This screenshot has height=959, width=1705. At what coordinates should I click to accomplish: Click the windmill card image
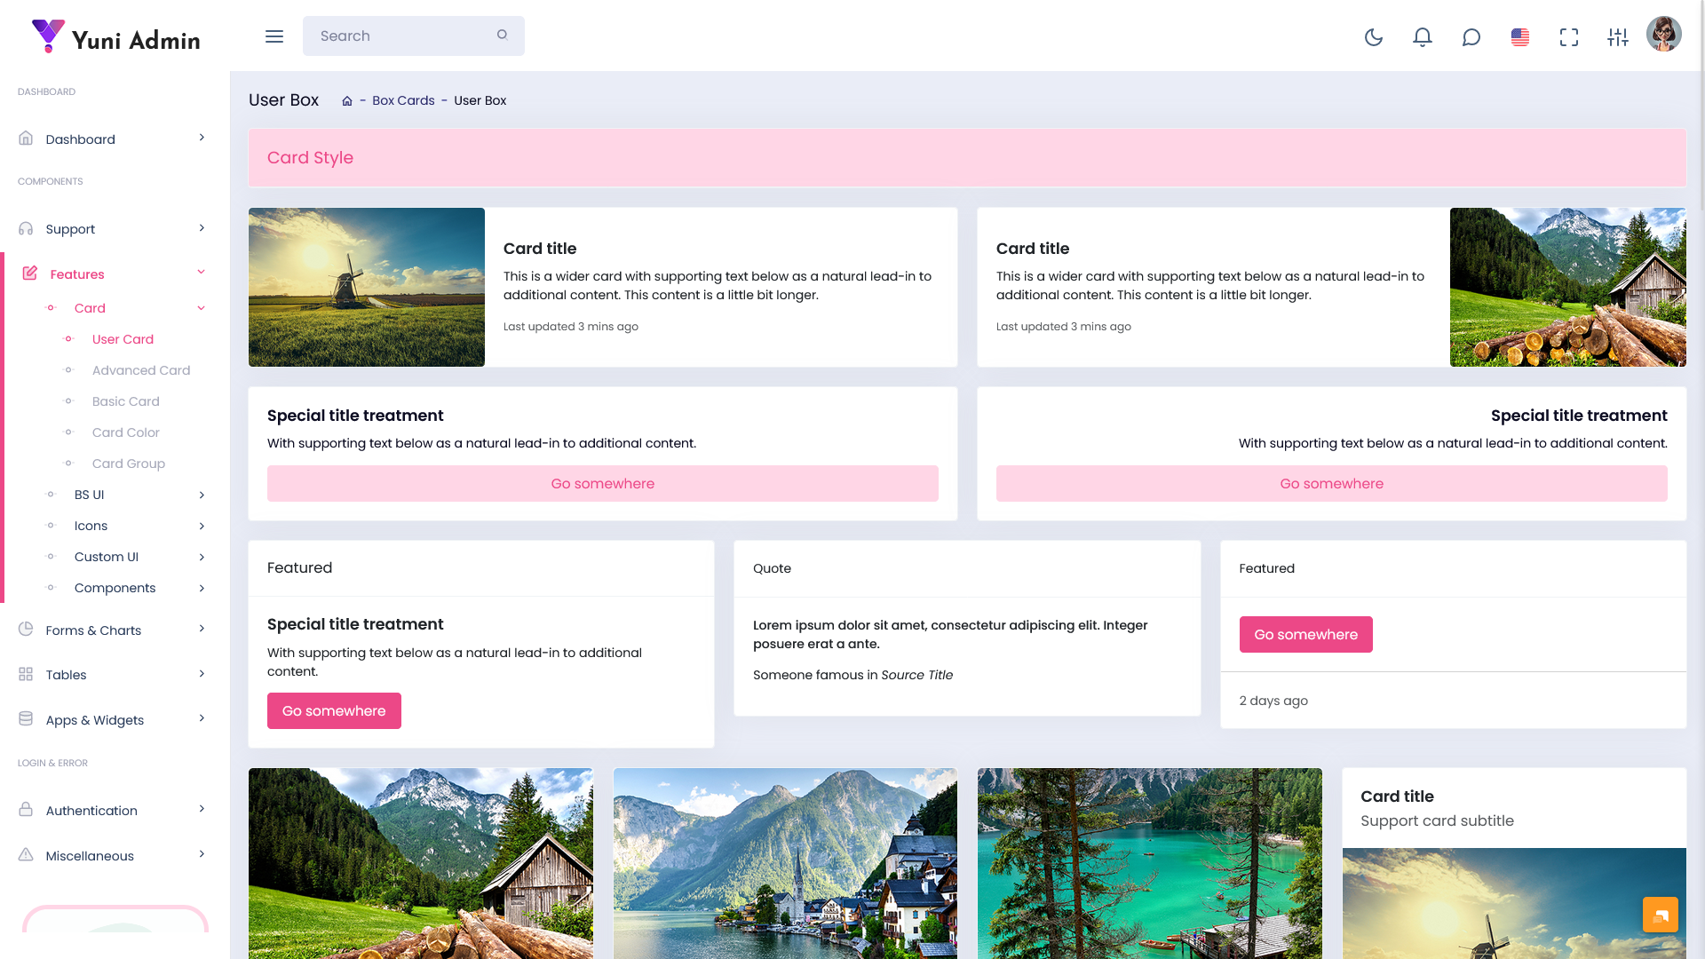click(367, 287)
